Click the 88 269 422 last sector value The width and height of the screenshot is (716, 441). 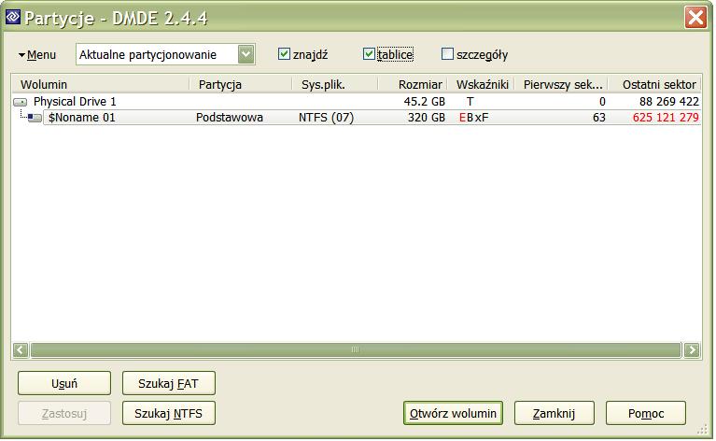click(x=669, y=102)
